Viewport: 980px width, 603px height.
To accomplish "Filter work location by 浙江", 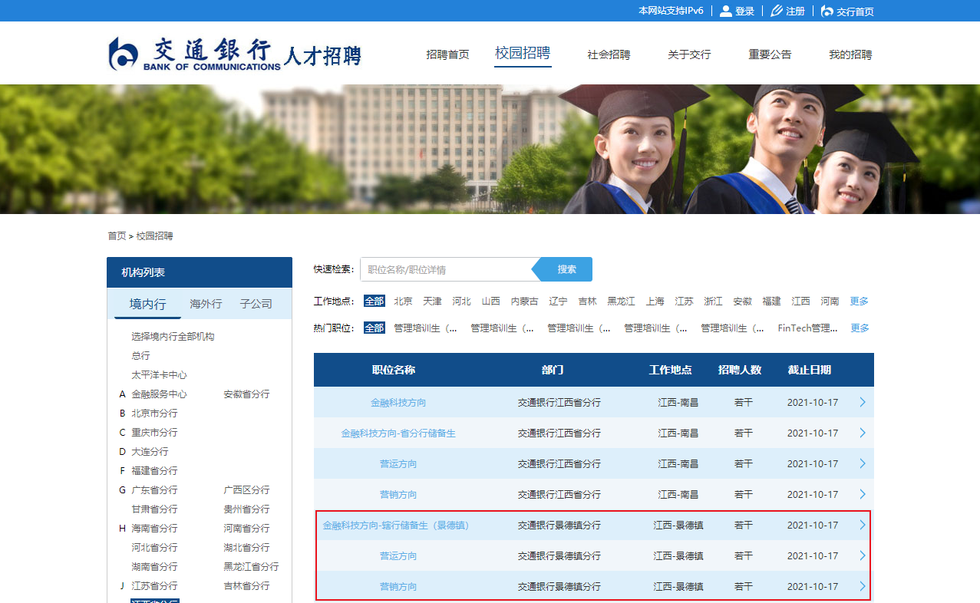I will pyautogui.click(x=713, y=301).
